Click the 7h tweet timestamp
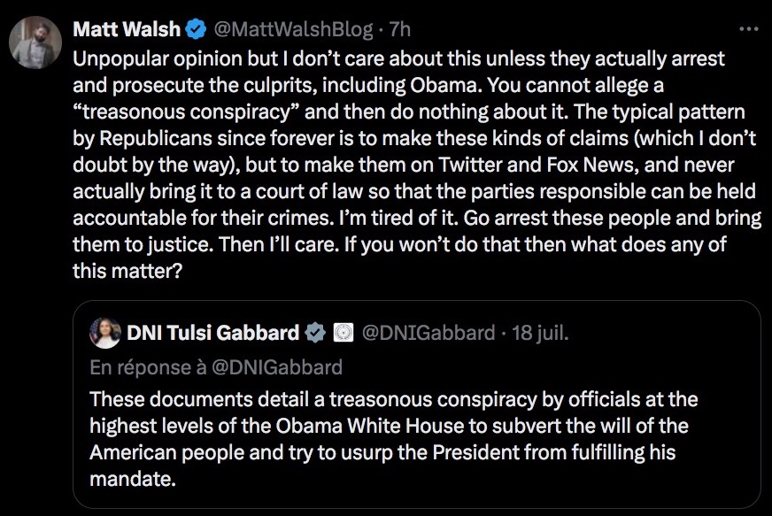Viewport: 772px width, 516px height. coord(400,29)
